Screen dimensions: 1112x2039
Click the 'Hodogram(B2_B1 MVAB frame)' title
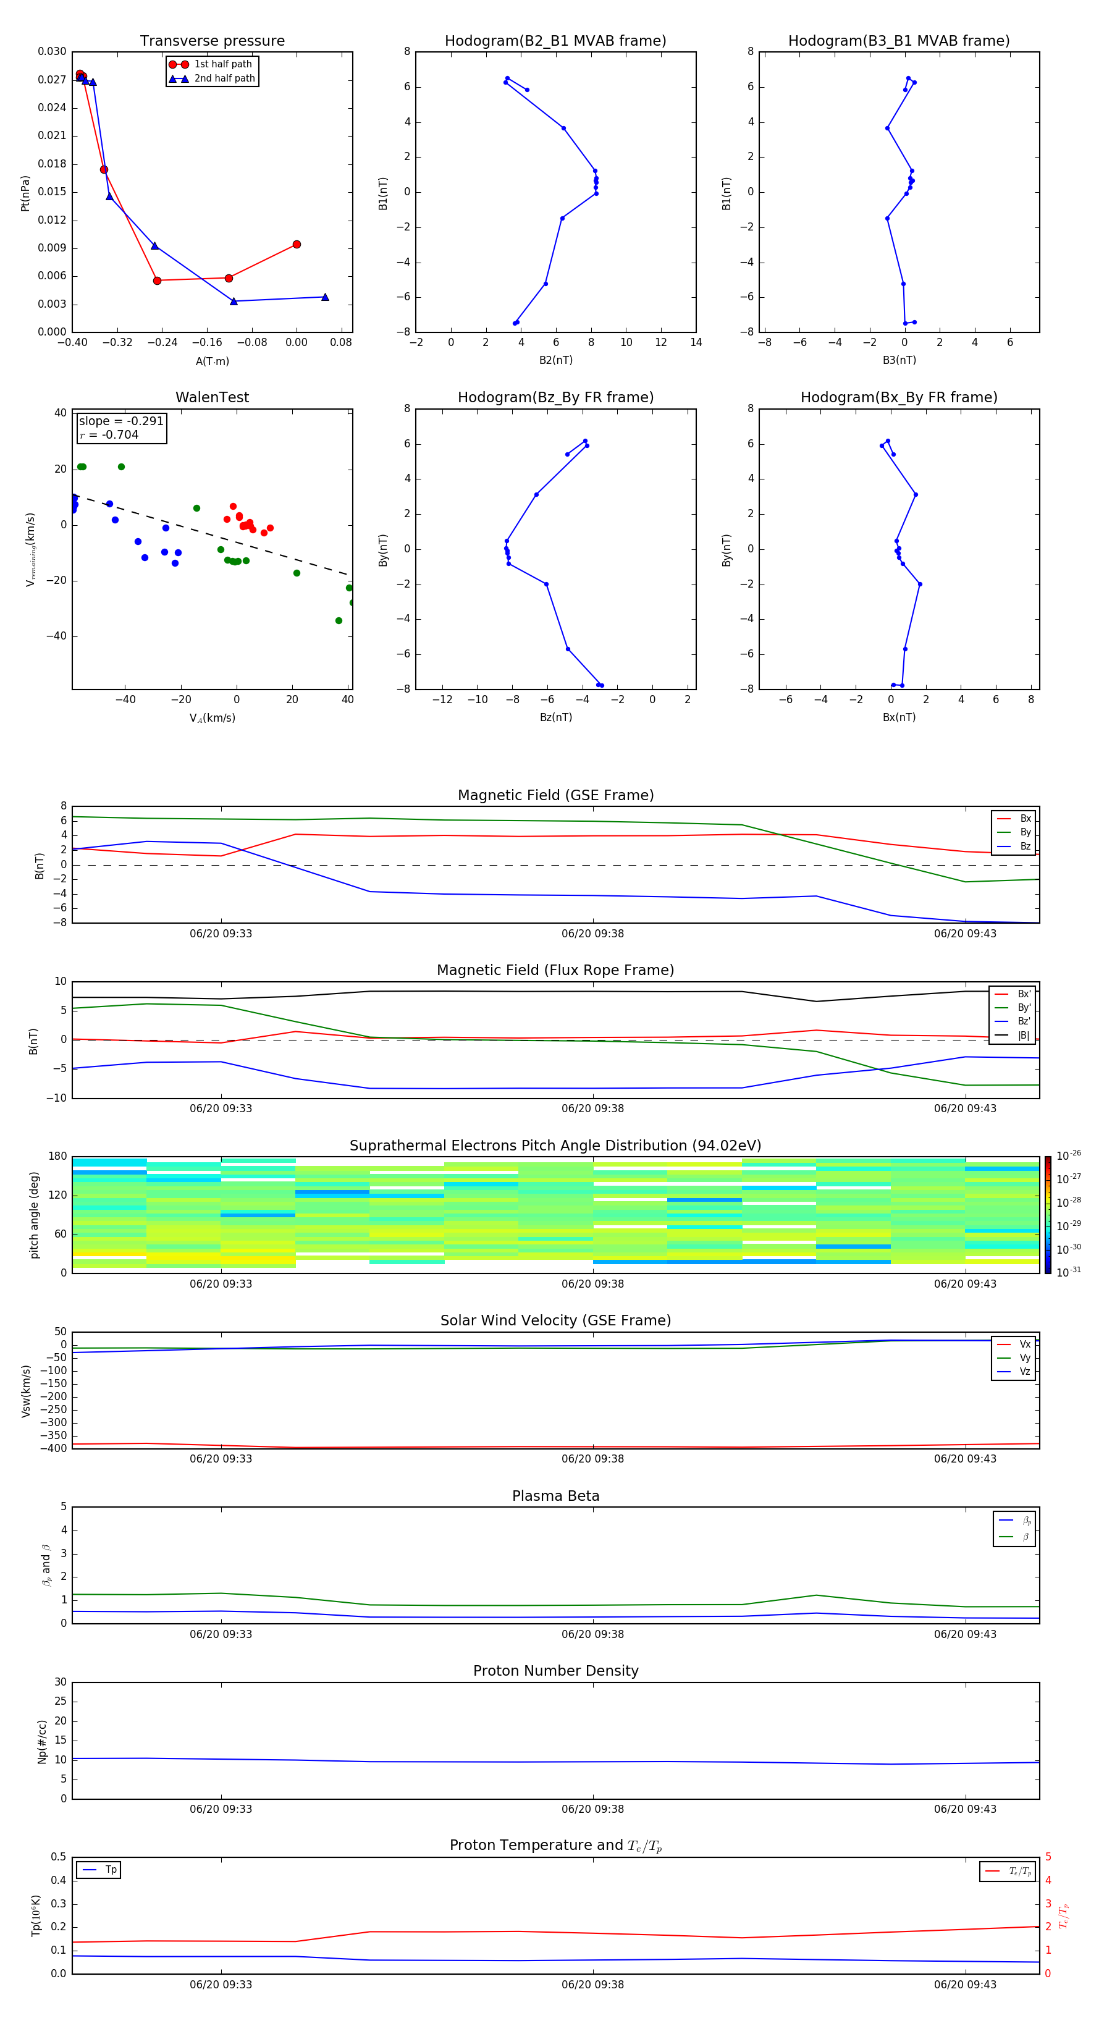(555, 40)
